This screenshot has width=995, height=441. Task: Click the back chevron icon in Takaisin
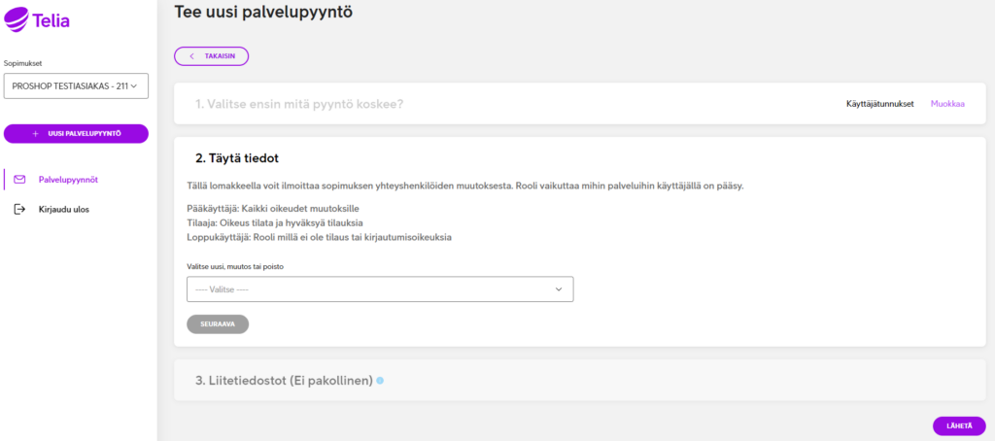(191, 56)
